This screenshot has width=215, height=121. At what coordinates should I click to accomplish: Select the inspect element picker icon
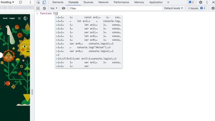click(x=38, y=2)
